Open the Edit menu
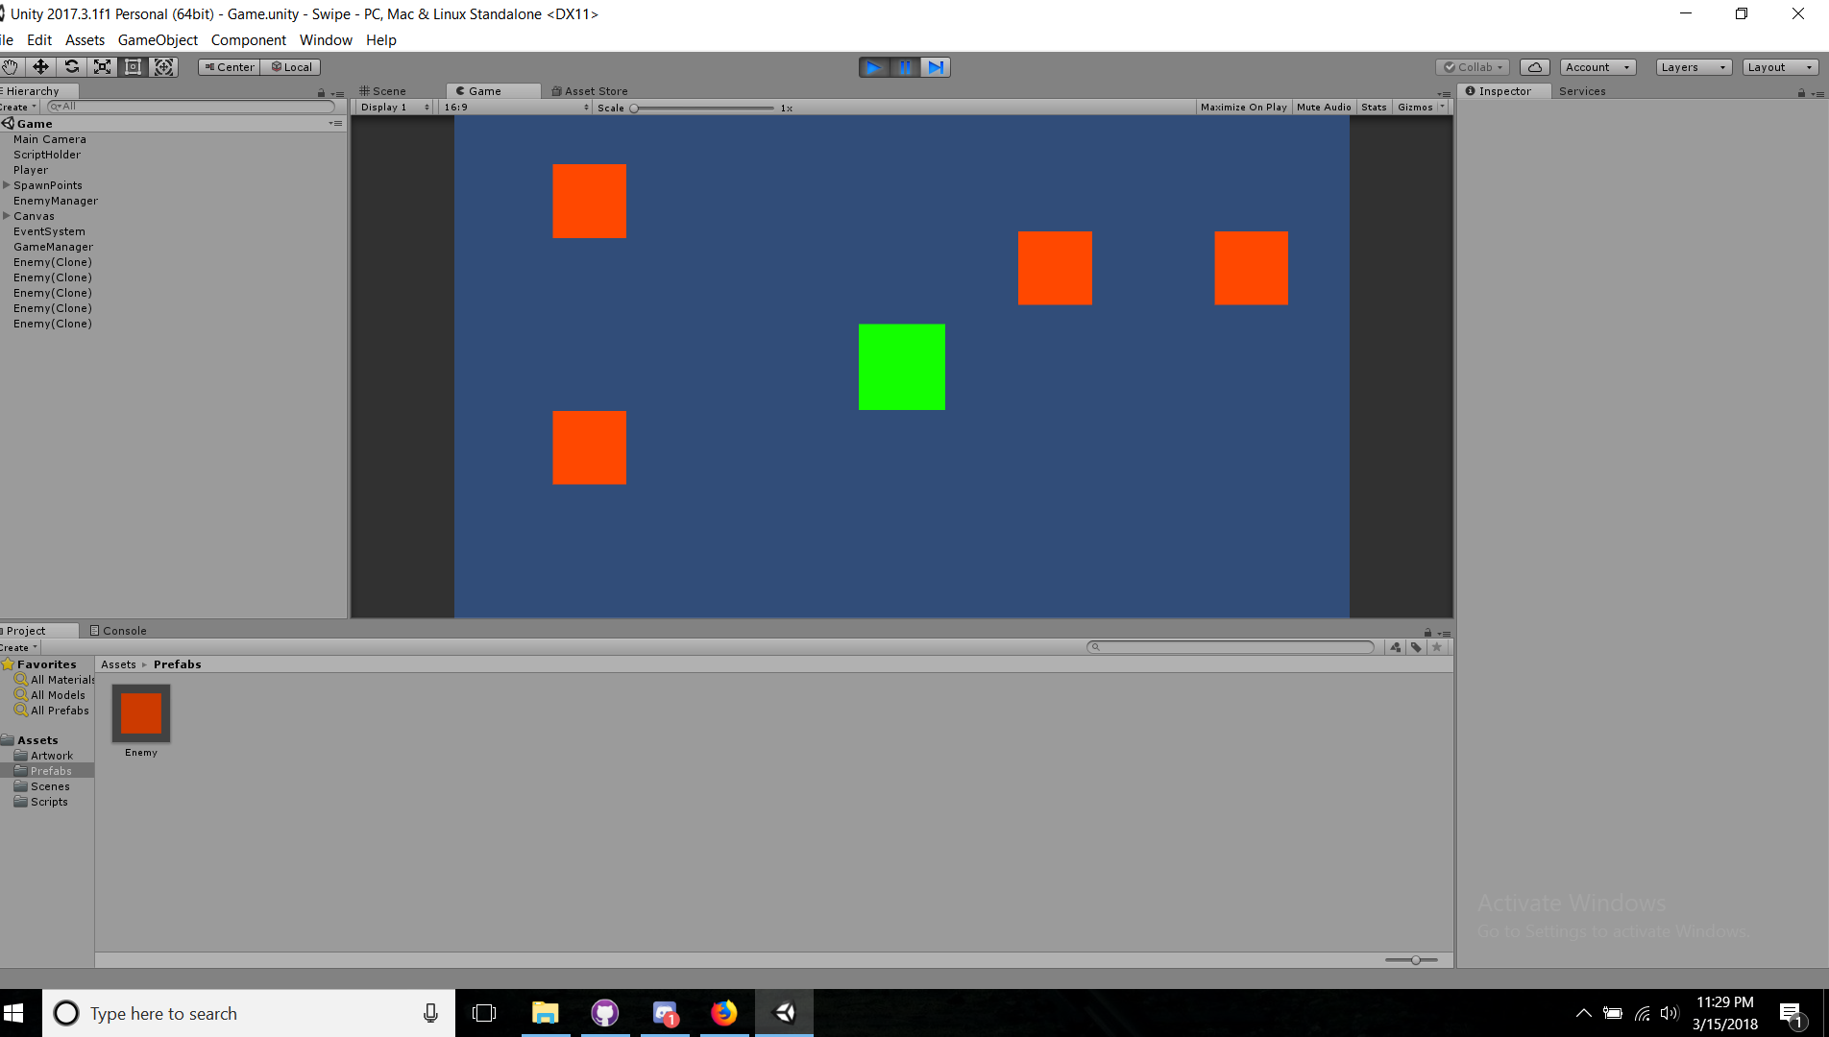 pos(39,40)
